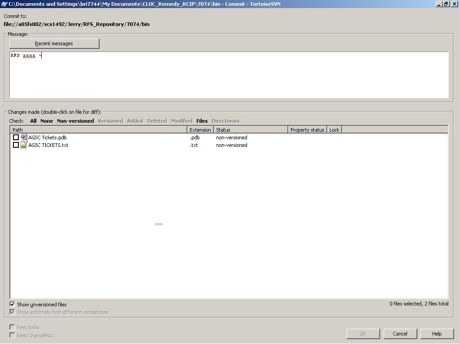Image resolution: width=459 pixels, height=344 pixels.
Task: Click the AGSC TICKETS.txt file icon
Action: pos(24,145)
